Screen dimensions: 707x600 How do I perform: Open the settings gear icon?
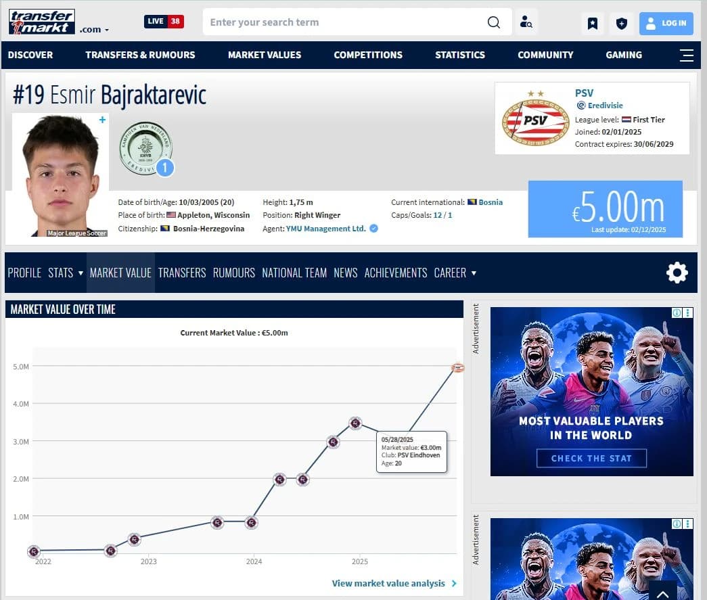pos(677,273)
